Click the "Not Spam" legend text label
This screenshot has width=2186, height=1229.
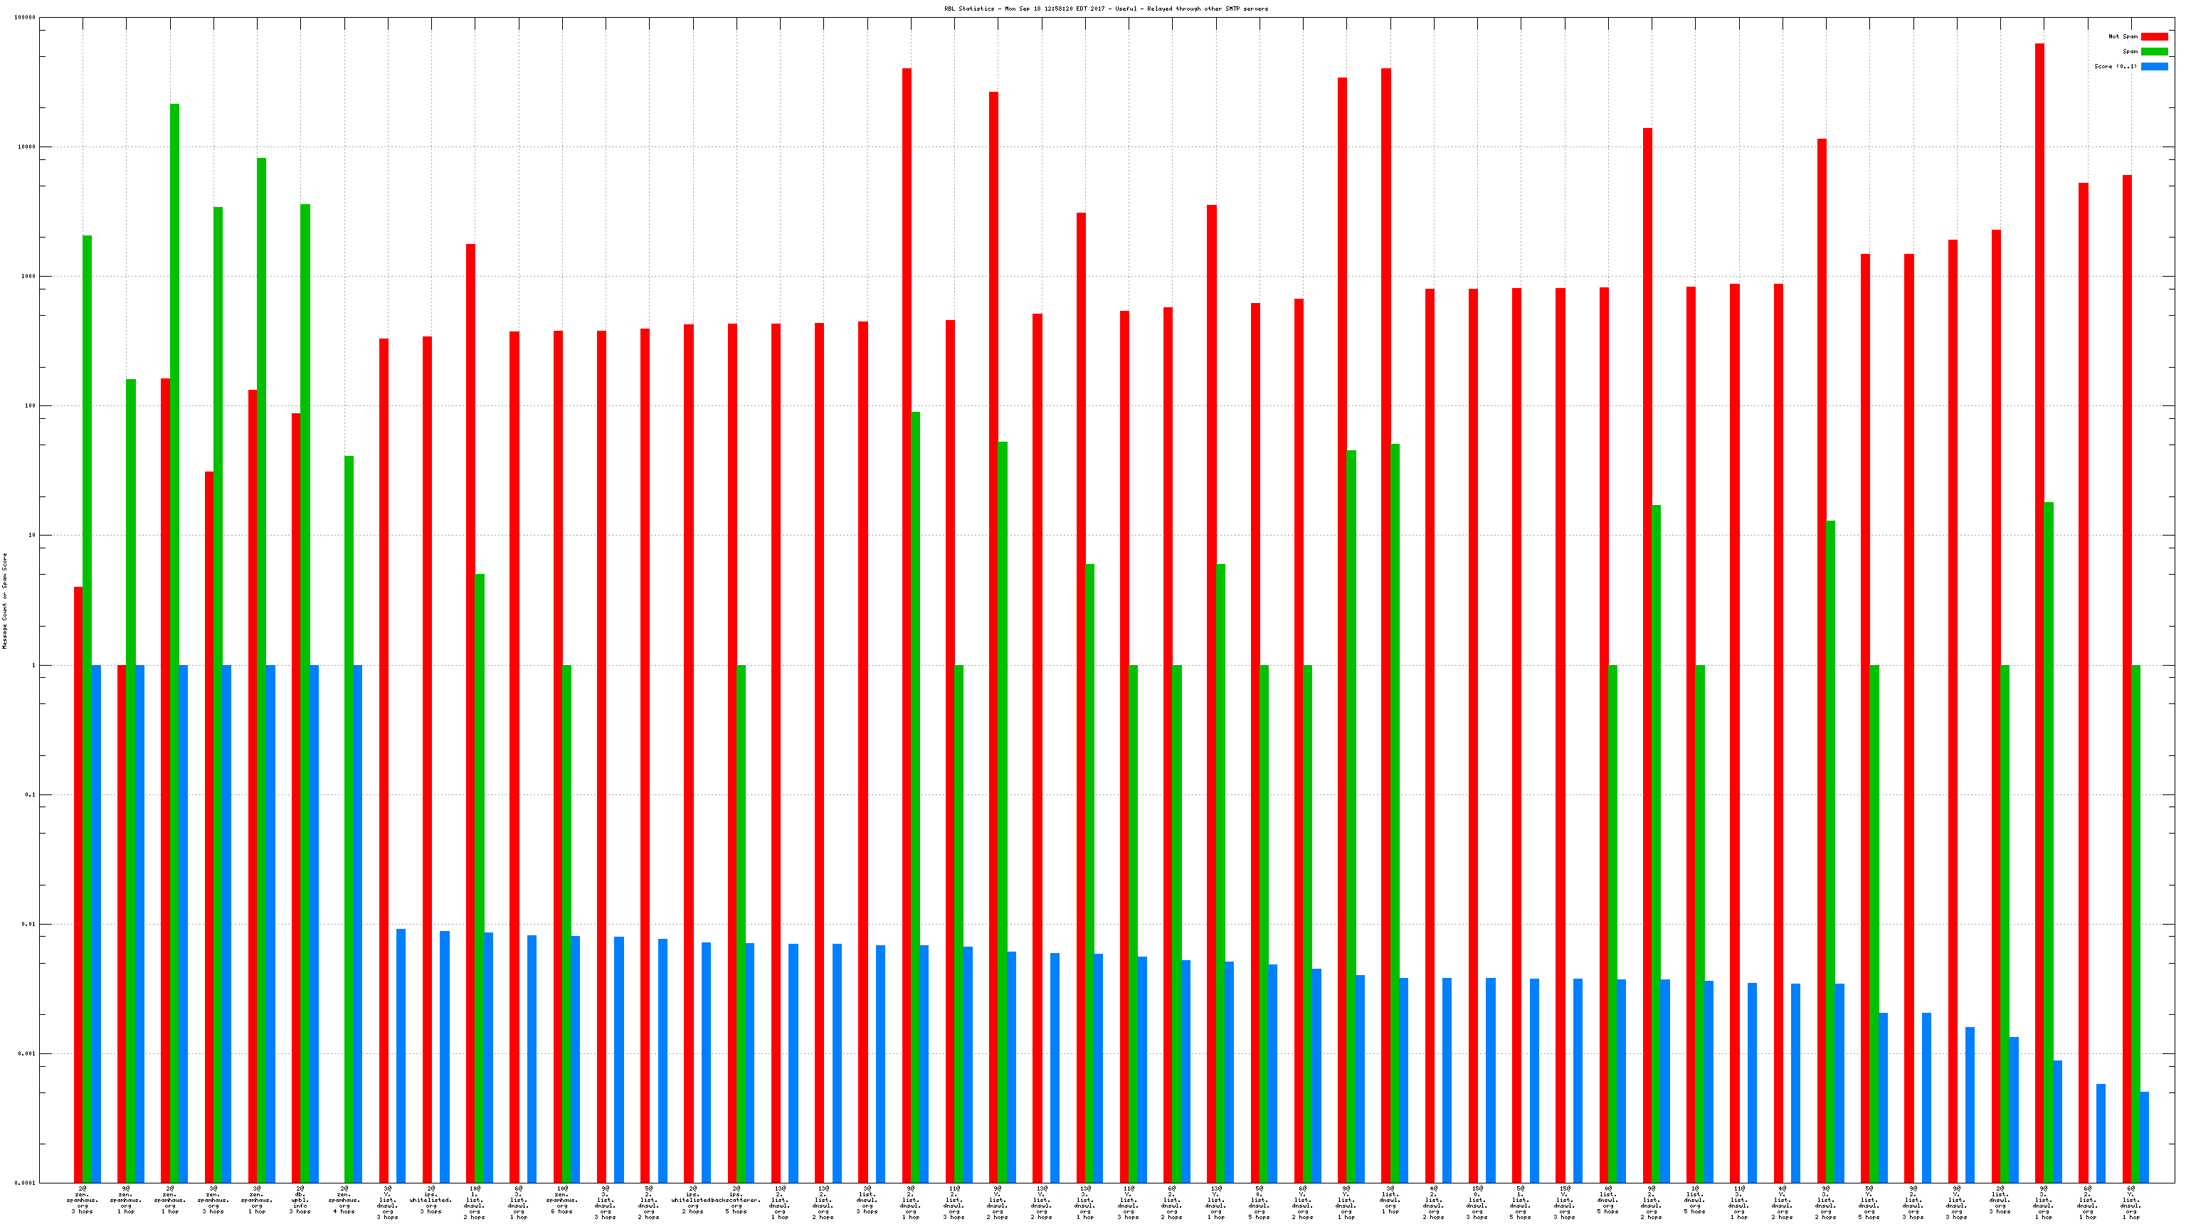2123,36
